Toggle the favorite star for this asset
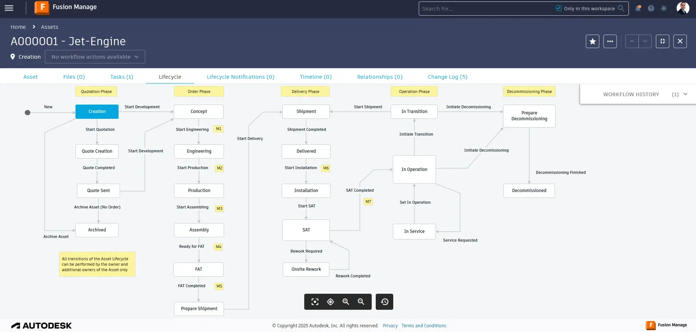 pos(592,41)
